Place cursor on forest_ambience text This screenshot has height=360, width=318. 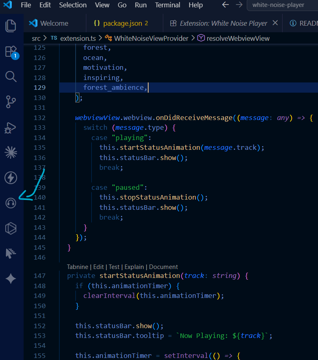pyautogui.click(x=114, y=87)
